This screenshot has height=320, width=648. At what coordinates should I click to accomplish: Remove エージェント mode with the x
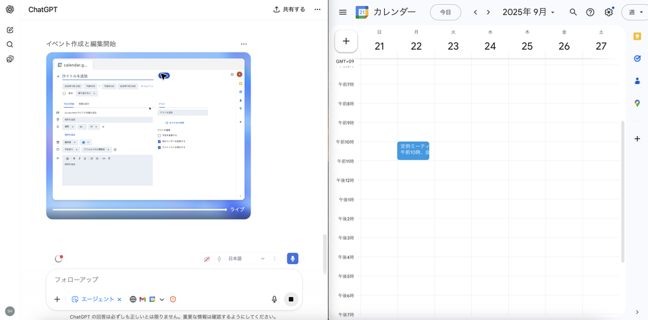[x=119, y=299]
